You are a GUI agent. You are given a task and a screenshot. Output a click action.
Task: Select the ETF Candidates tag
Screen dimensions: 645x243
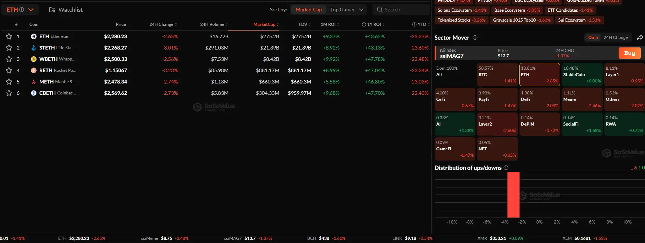(570, 10)
